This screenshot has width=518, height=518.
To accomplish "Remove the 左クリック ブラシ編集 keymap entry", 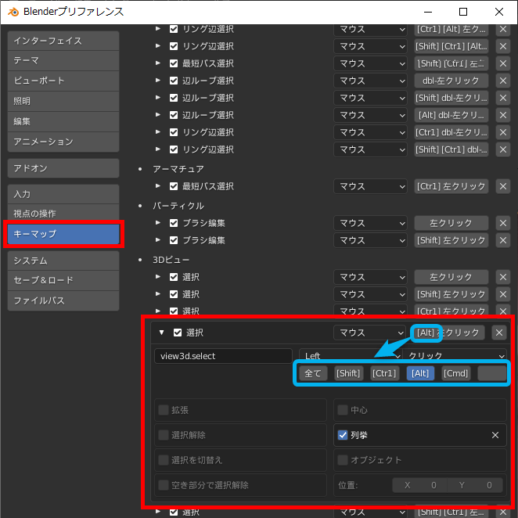I will click(x=503, y=223).
